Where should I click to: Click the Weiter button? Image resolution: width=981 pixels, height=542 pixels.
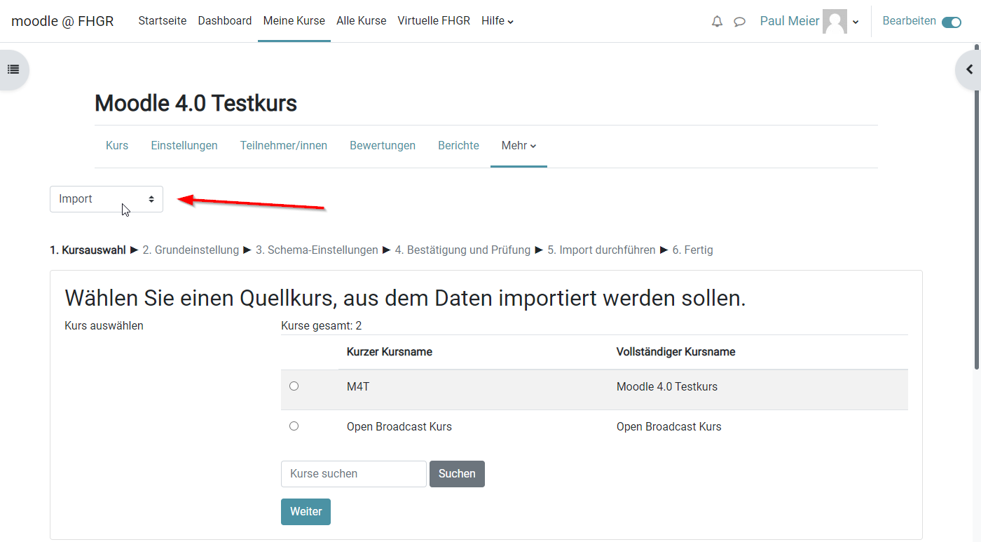[306, 512]
